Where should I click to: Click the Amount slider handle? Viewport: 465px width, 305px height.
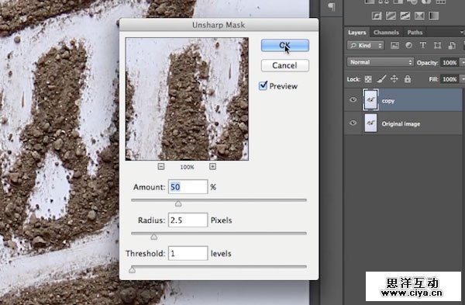click(178, 203)
